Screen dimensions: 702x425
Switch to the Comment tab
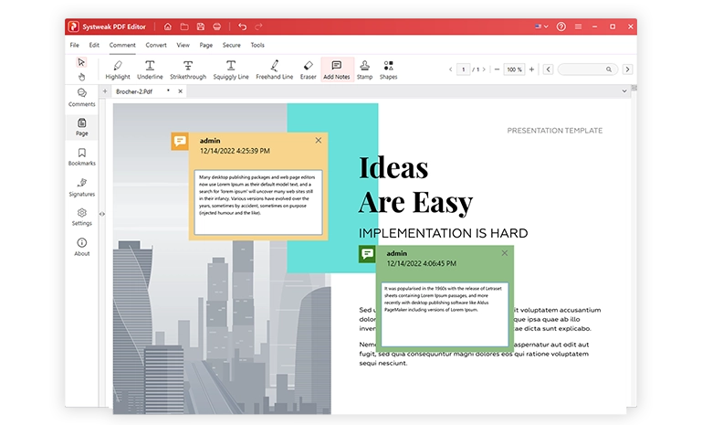[122, 46]
